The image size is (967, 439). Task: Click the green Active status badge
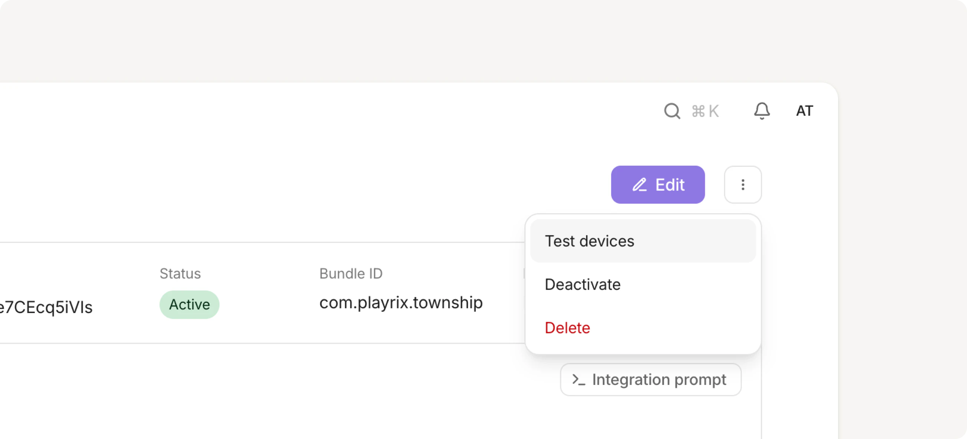pyautogui.click(x=189, y=304)
